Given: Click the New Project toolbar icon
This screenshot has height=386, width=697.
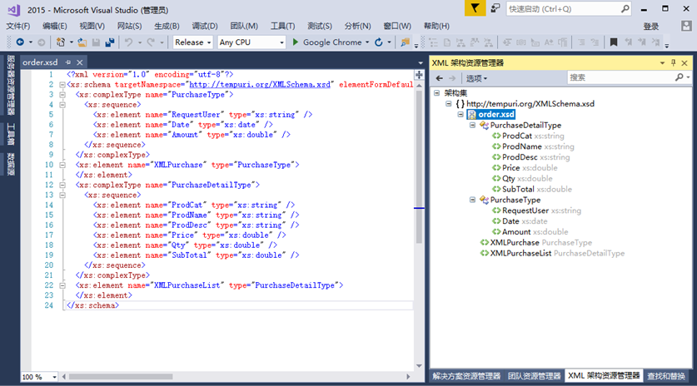Looking at the screenshot, I should 61,42.
